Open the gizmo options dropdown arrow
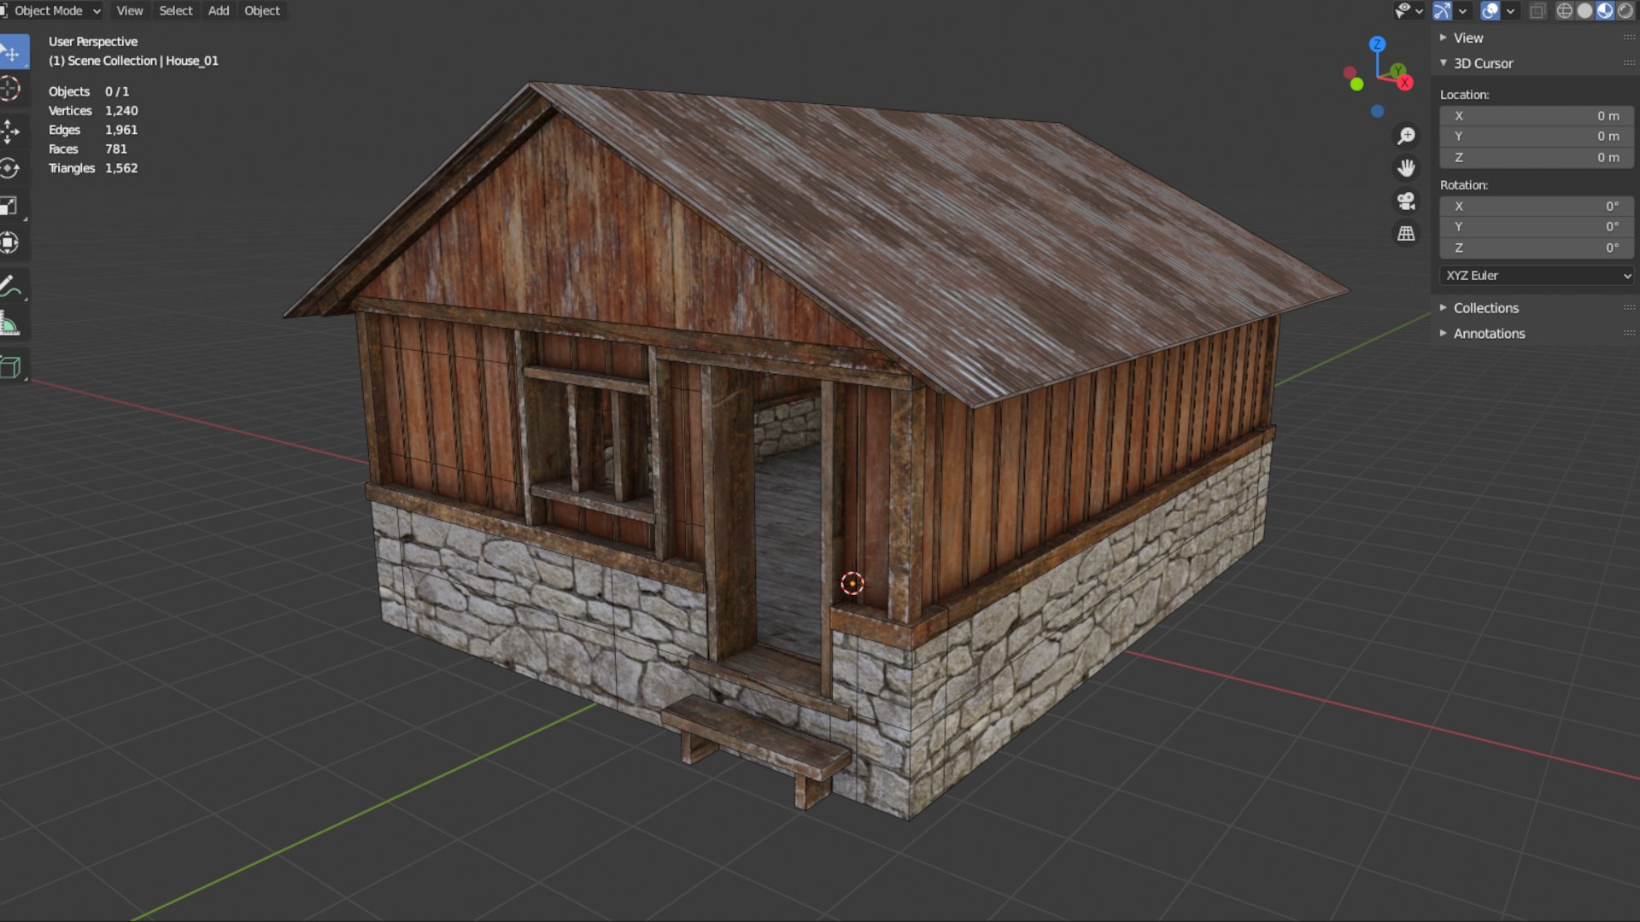Viewport: 1640px width, 922px height. tap(1462, 10)
